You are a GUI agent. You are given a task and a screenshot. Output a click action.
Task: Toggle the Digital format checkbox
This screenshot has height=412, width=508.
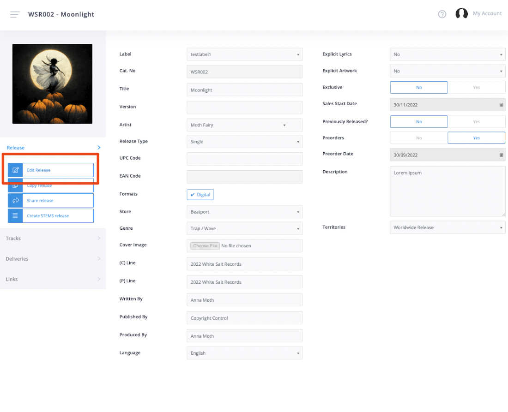[200, 195]
